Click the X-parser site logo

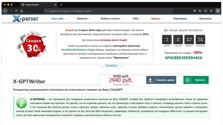pyautogui.click(x=25, y=19)
